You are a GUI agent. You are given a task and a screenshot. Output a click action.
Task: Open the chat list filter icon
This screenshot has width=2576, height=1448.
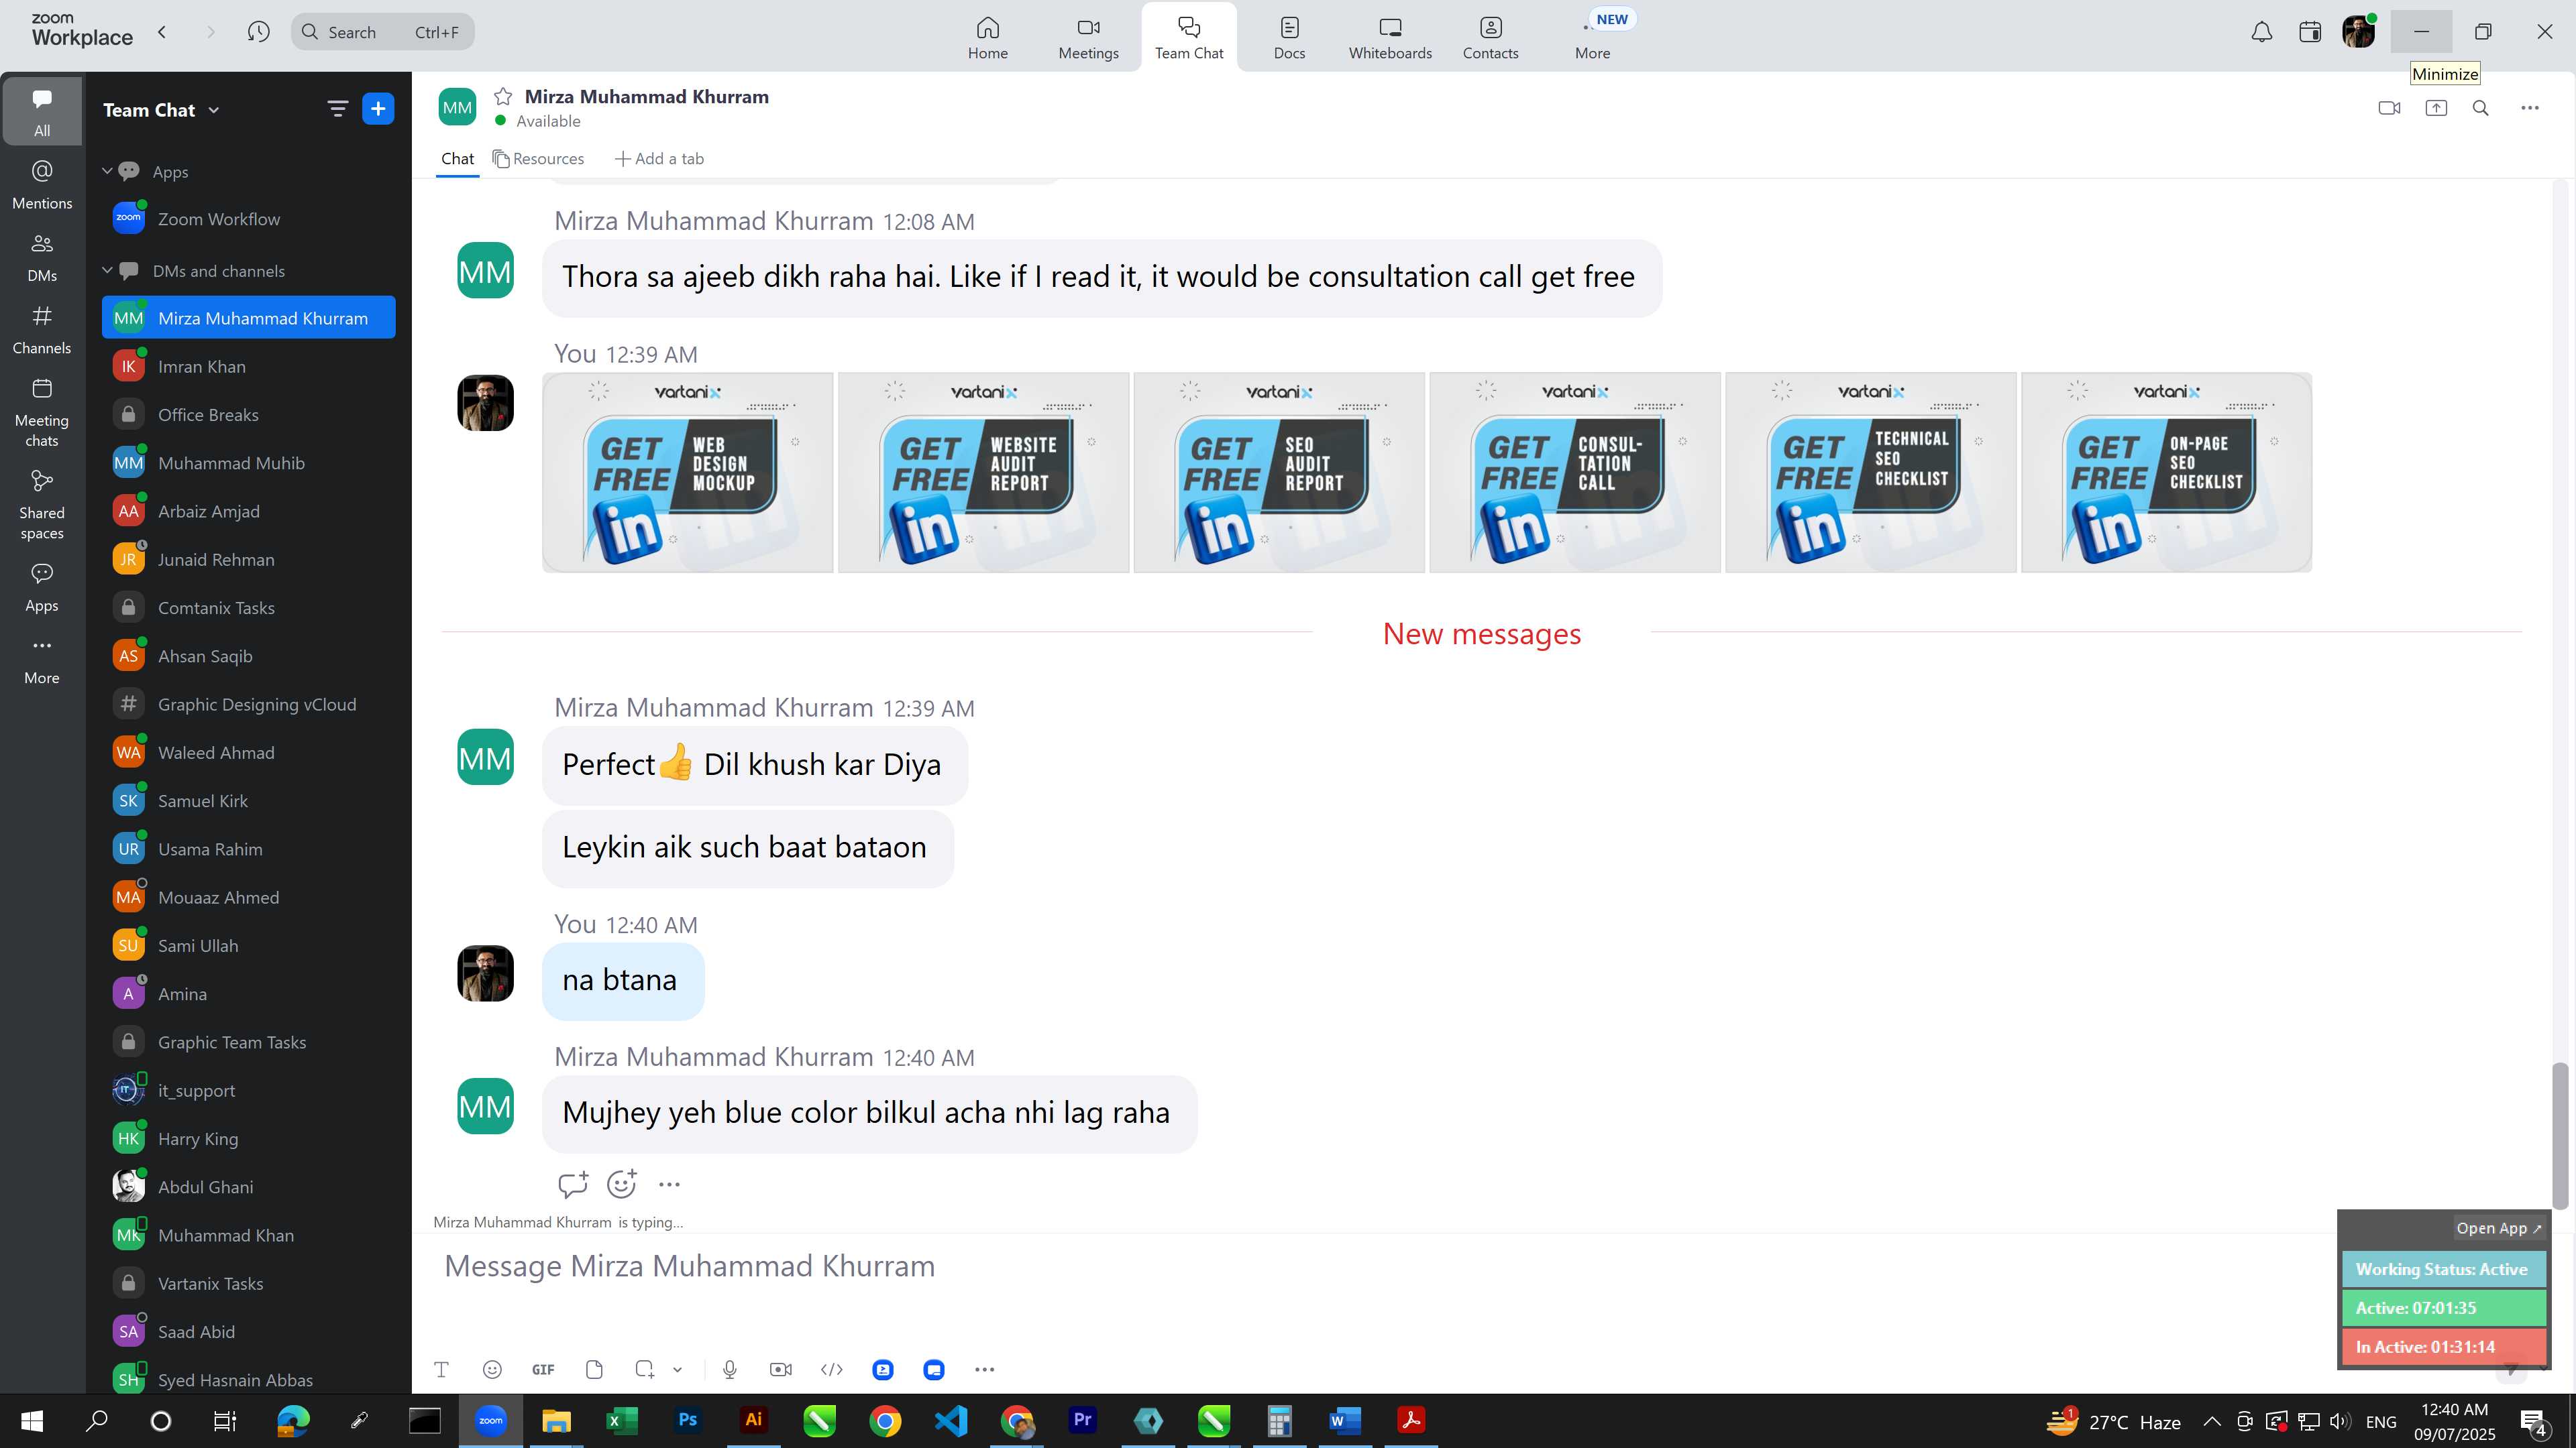(338, 109)
